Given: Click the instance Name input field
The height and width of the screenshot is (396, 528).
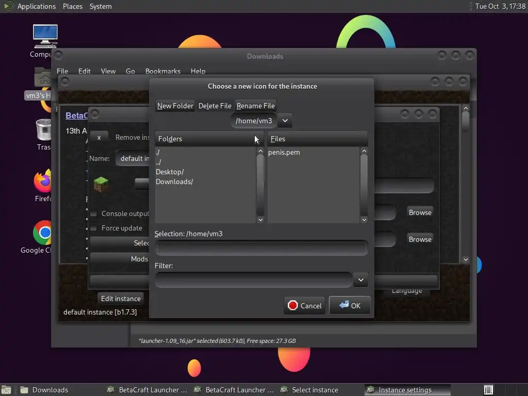Looking at the screenshot, I should pos(133,158).
